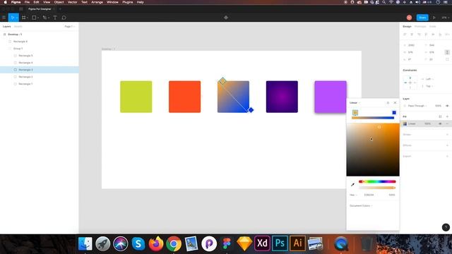The width and height of the screenshot is (452, 254).
Task: Click the Align right icon
Action: 419,35
